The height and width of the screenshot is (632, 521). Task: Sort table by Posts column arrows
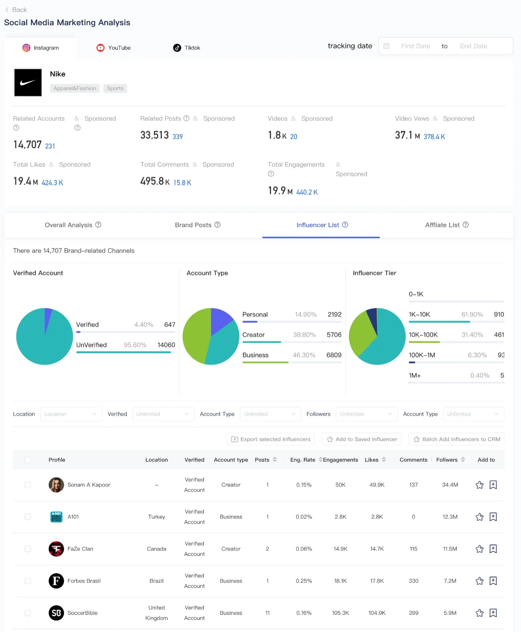275,460
